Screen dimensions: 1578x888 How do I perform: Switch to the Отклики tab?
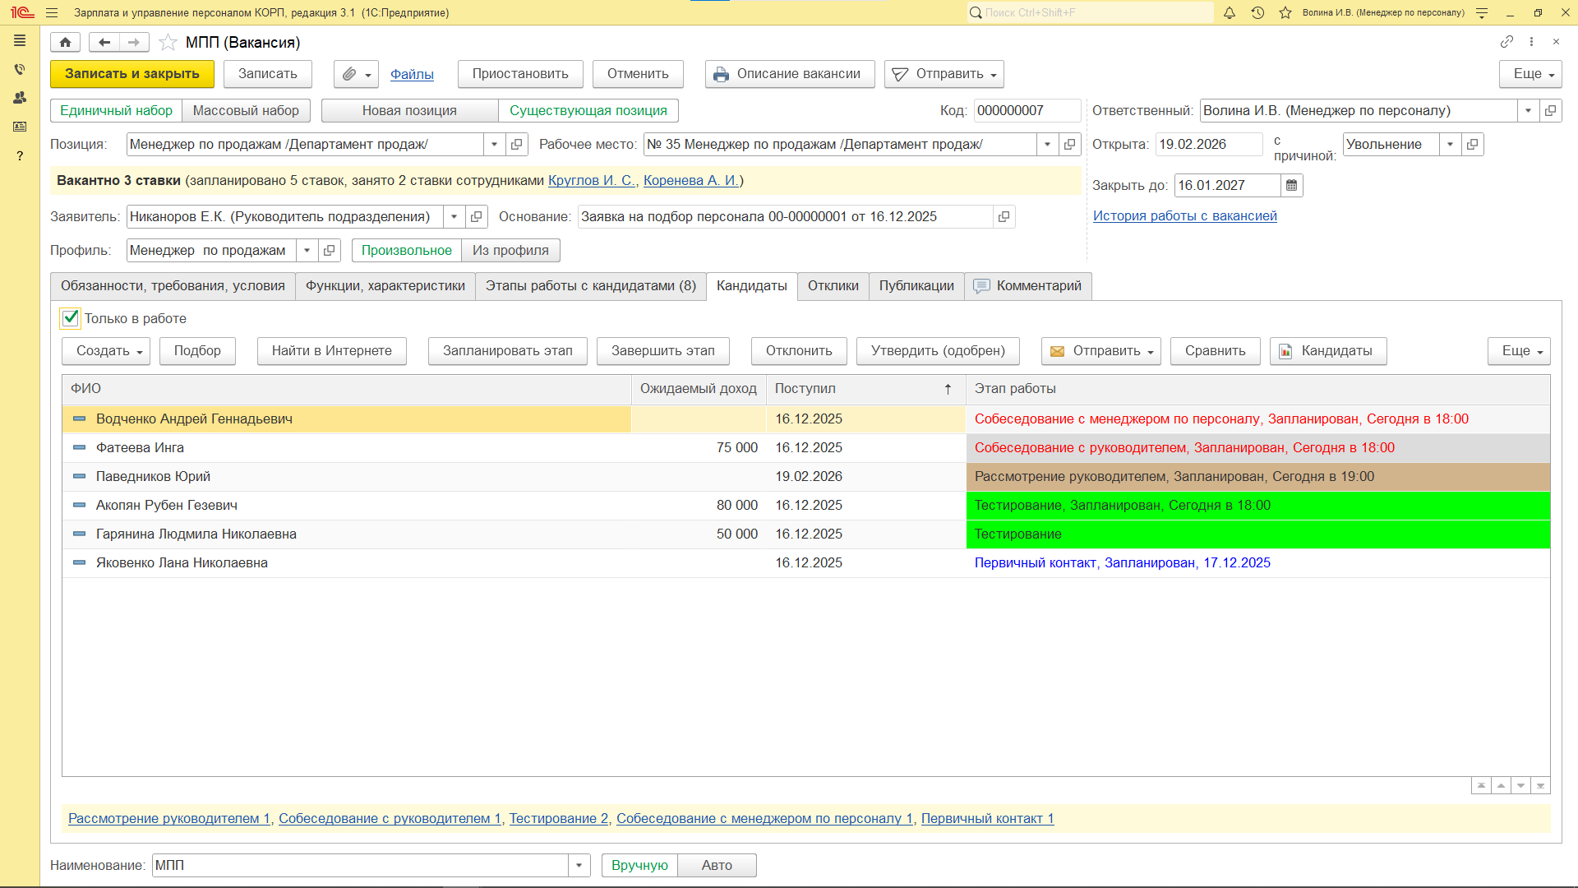pos(833,286)
